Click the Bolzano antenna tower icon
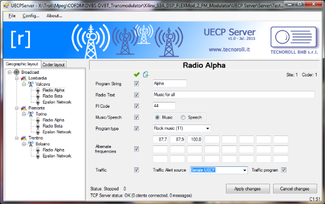 pyautogui.click(x=31, y=144)
